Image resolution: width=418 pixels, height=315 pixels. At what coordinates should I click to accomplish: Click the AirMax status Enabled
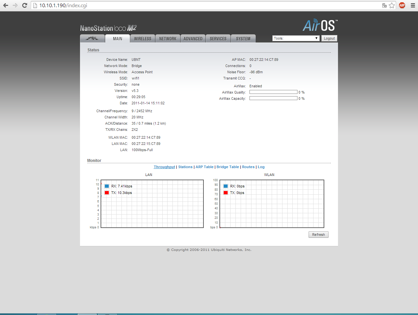click(x=256, y=86)
